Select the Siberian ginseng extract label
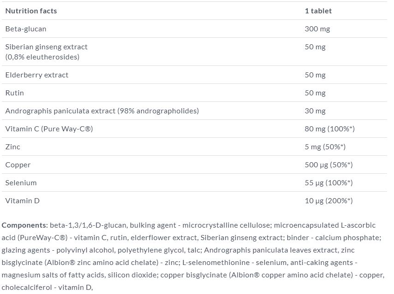This screenshot has height=294, width=394. pos(46,47)
